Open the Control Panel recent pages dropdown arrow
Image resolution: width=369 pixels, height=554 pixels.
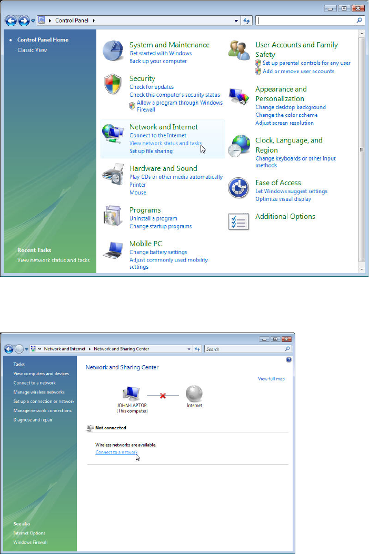33,21
